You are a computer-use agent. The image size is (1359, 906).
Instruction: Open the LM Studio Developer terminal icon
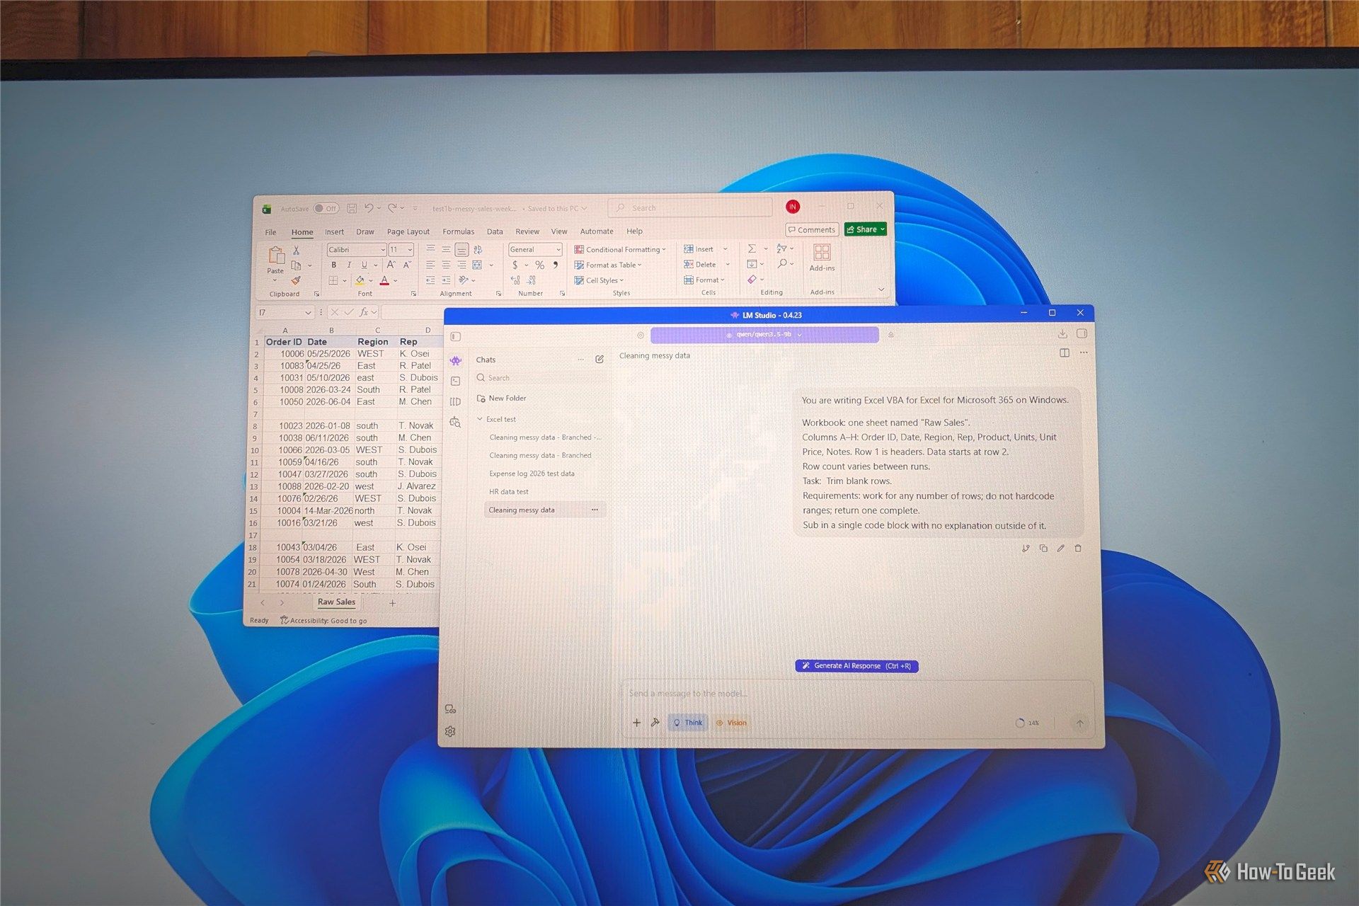click(x=456, y=382)
